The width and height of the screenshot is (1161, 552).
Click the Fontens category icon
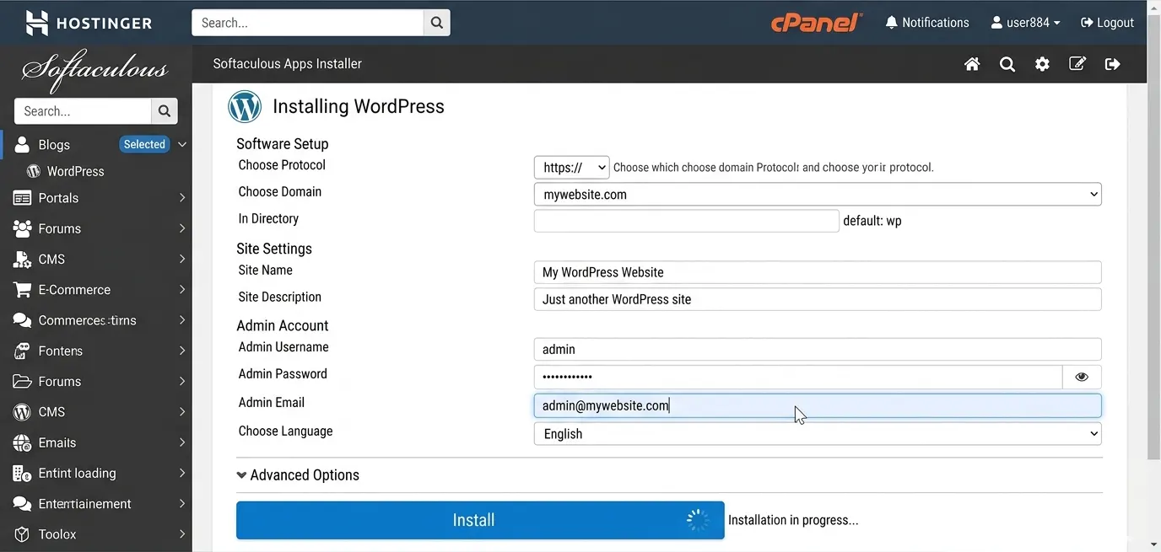pos(23,351)
